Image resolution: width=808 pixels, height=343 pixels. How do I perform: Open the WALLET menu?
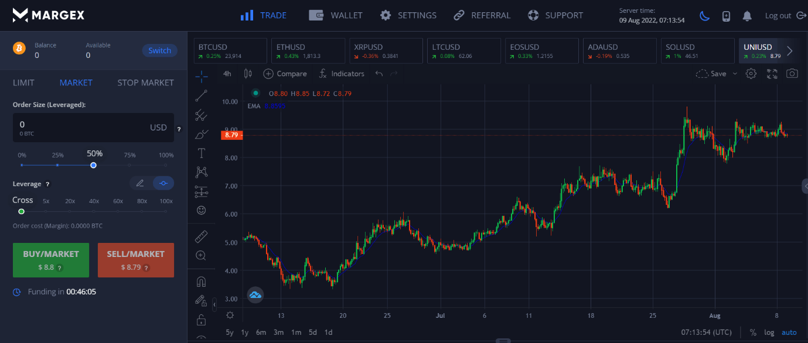click(x=336, y=15)
